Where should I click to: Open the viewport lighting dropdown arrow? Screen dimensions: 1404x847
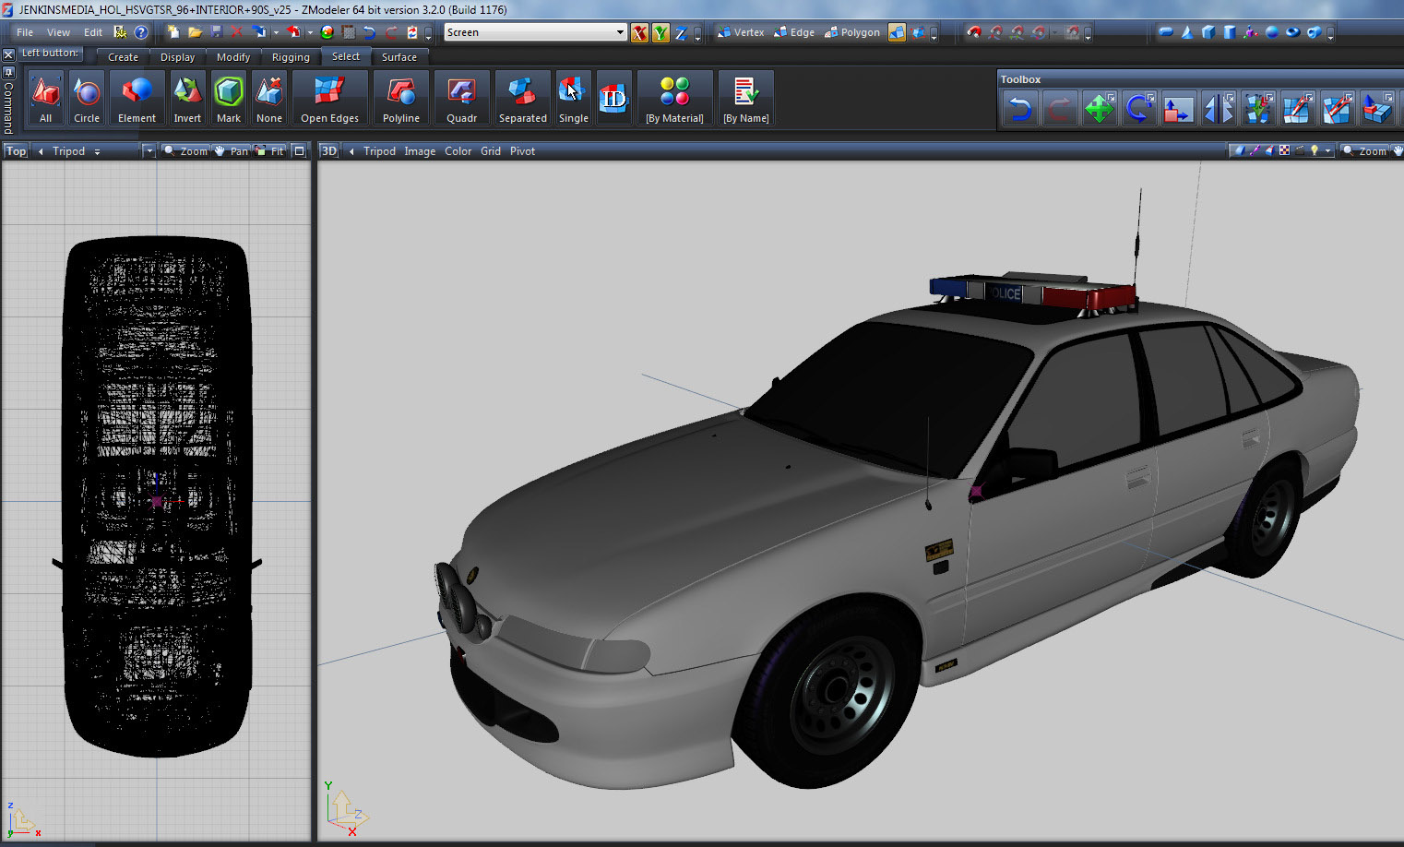(x=1327, y=151)
